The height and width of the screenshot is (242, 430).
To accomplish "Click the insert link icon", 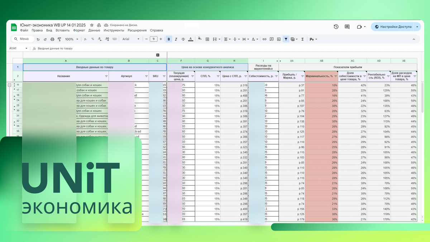I will (x=264, y=39).
